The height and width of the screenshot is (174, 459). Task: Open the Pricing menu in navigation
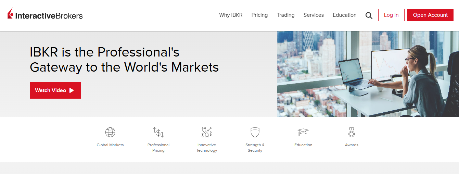click(x=259, y=15)
